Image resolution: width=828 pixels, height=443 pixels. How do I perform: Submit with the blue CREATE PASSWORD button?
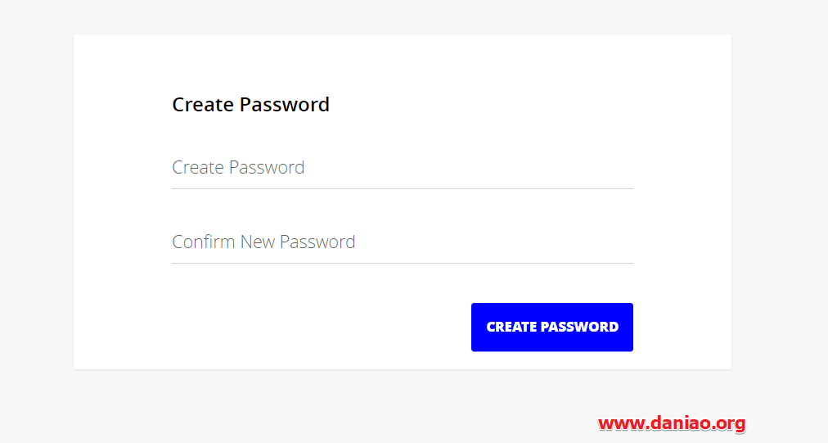click(551, 328)
